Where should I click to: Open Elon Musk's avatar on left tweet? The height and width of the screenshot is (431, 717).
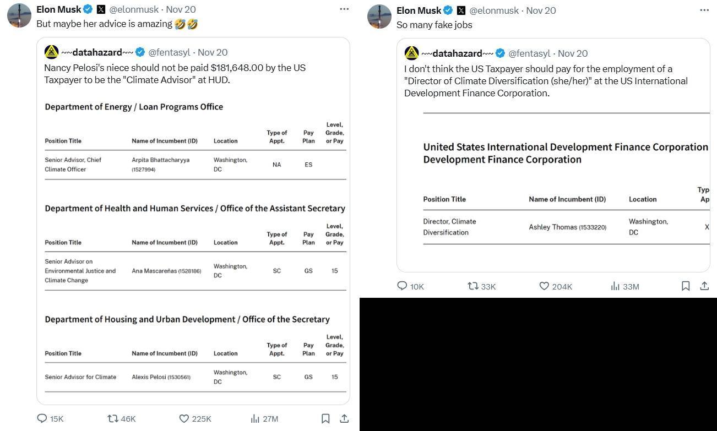click(19, 15)
